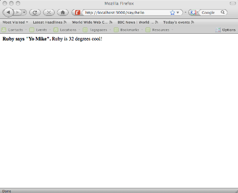Open the Today's events feed bookmark

pos(179,23)
